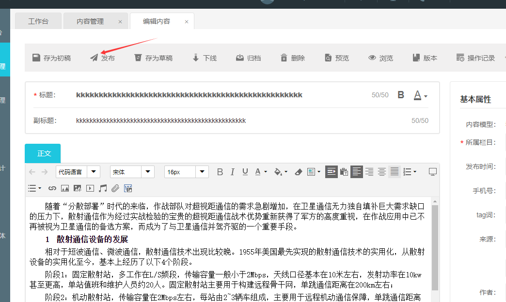
Task: Click the paperclip attachment icon
Action: pyautogui.click(x=115, y=188)
